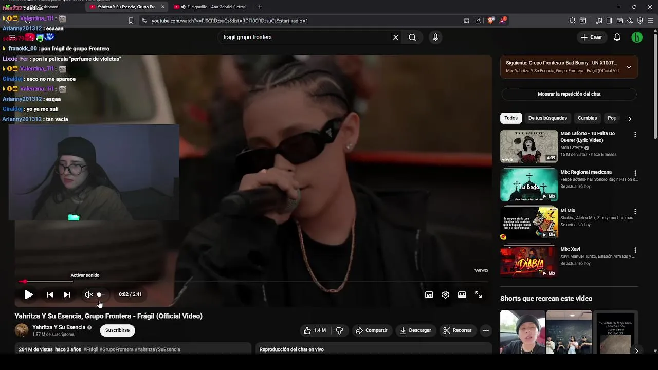Adjust the volume slider handle
The image size is (658, 370).
tap(99, 294)
